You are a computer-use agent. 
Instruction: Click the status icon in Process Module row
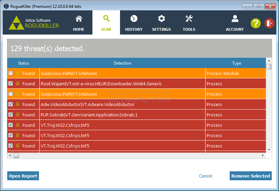18,73
